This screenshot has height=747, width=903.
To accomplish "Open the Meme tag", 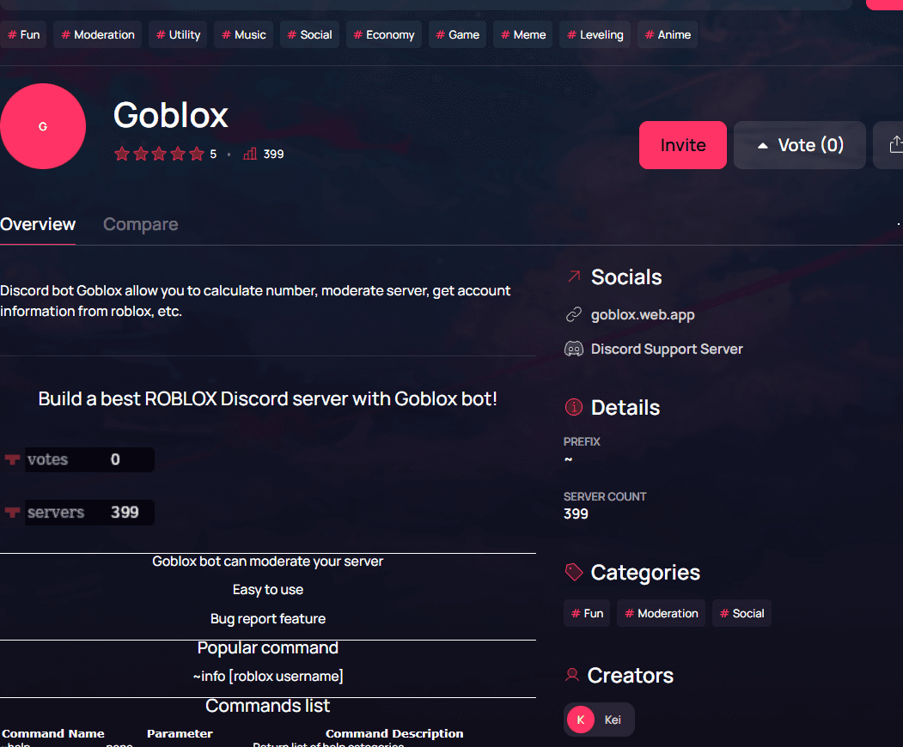I will (523, 34).
